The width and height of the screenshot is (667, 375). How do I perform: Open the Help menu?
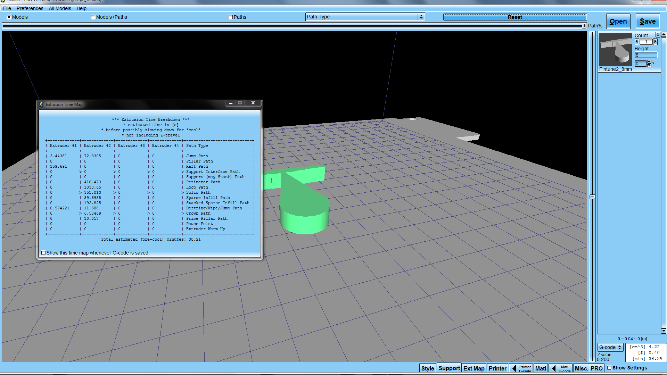click(x=81, y=8)
